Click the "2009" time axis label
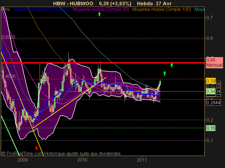This screenshot has height=168, width=225. 22,160
